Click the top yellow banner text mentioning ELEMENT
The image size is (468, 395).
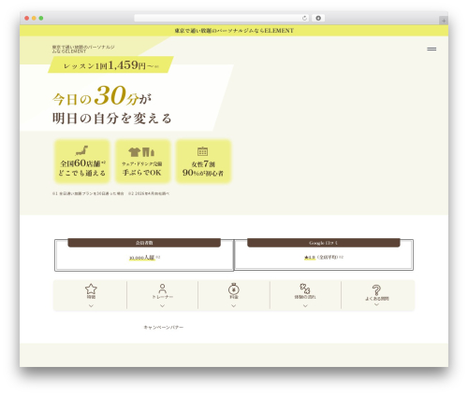pos(234,31)
